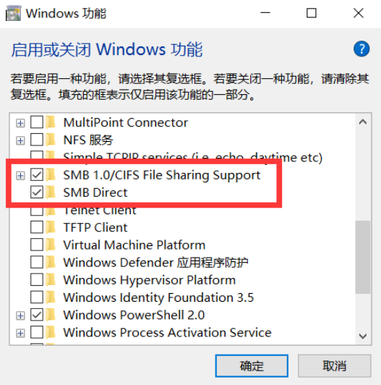The image size is (381, 385).
Task: Expand the MultiPoint Connector tree node
Action: (x=20, y=123)
